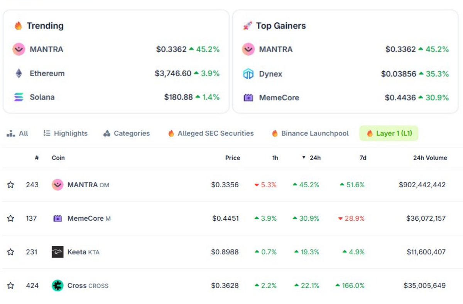Click Cross 24h change 22.1%

[306, 286]
